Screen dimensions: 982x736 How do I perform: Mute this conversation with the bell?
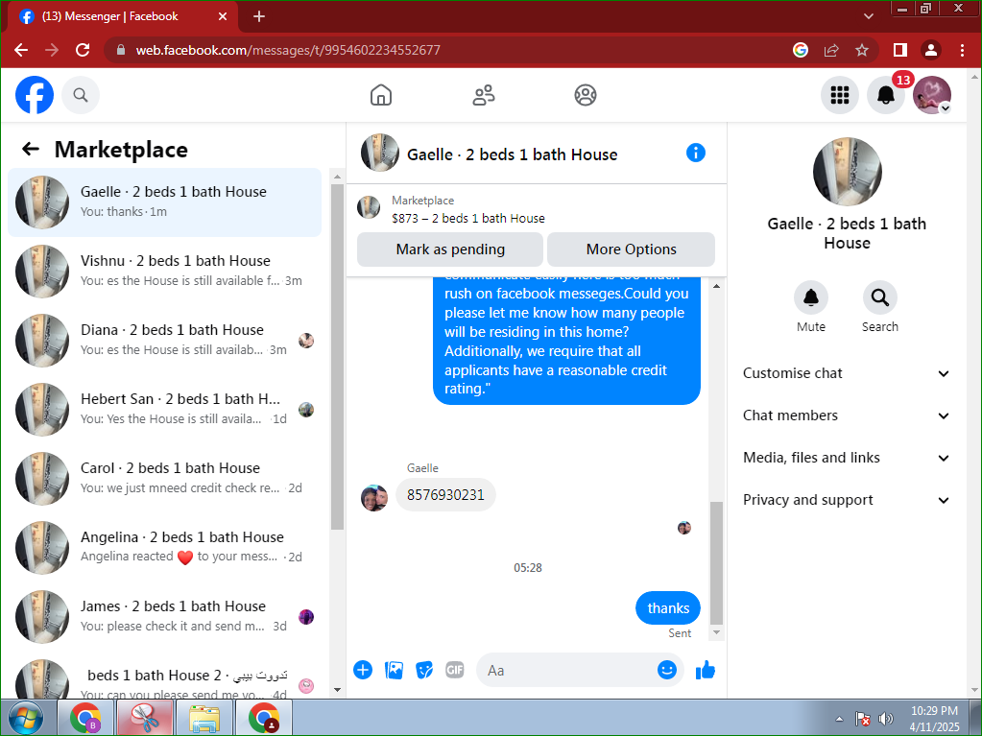(x=811, y=297)
